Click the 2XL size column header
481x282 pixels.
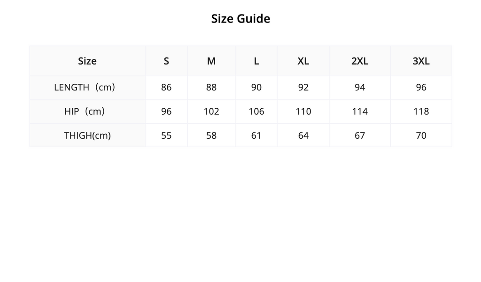click(x=360, y=61)
